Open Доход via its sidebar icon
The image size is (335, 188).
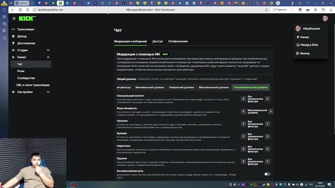13,36
